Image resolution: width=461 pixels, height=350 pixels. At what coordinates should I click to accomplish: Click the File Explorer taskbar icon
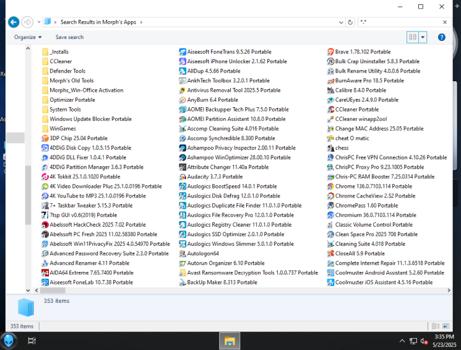click(230, 341)
